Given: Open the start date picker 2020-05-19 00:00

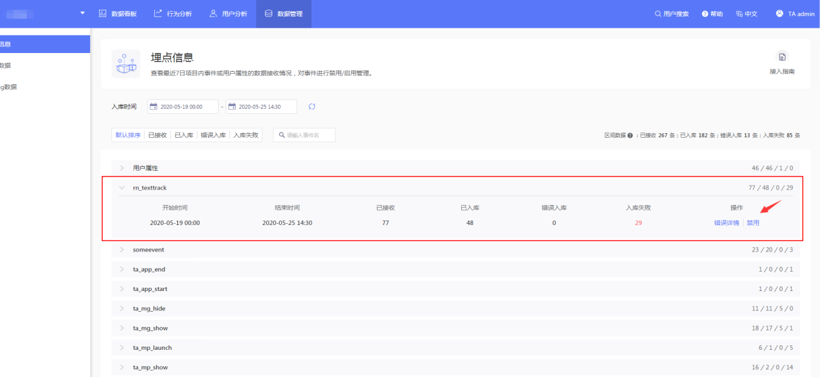Looking at the screenshot, I should click(183, 107).
